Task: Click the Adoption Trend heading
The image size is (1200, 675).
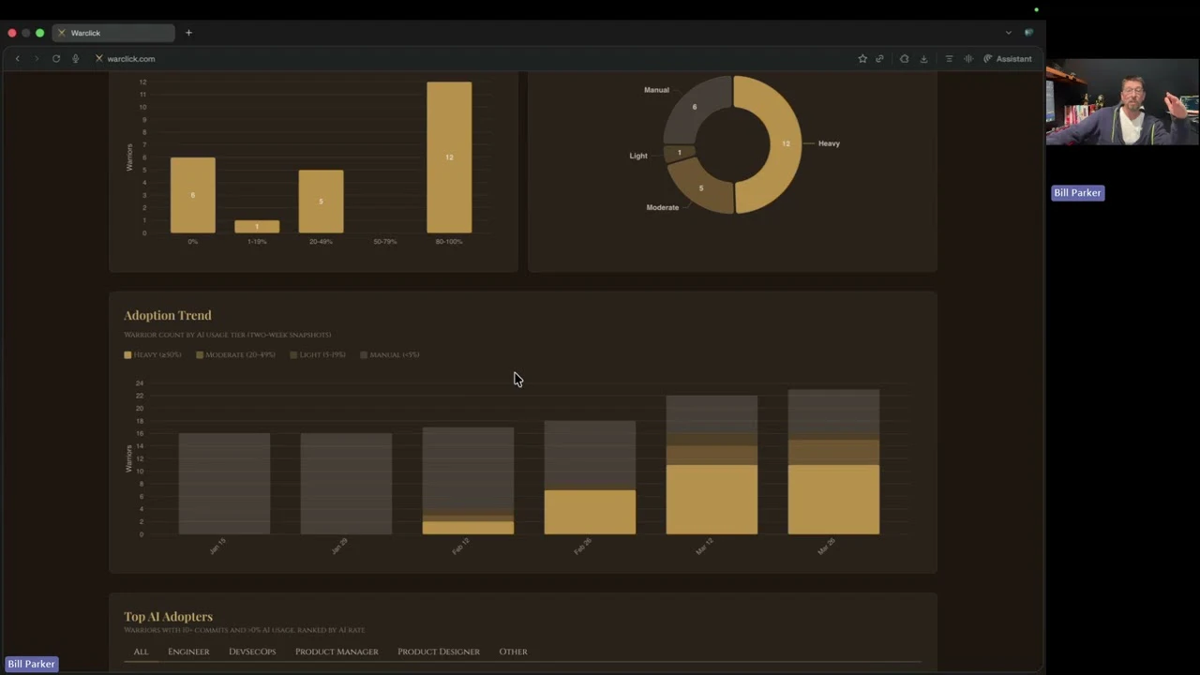Action: 168,315
